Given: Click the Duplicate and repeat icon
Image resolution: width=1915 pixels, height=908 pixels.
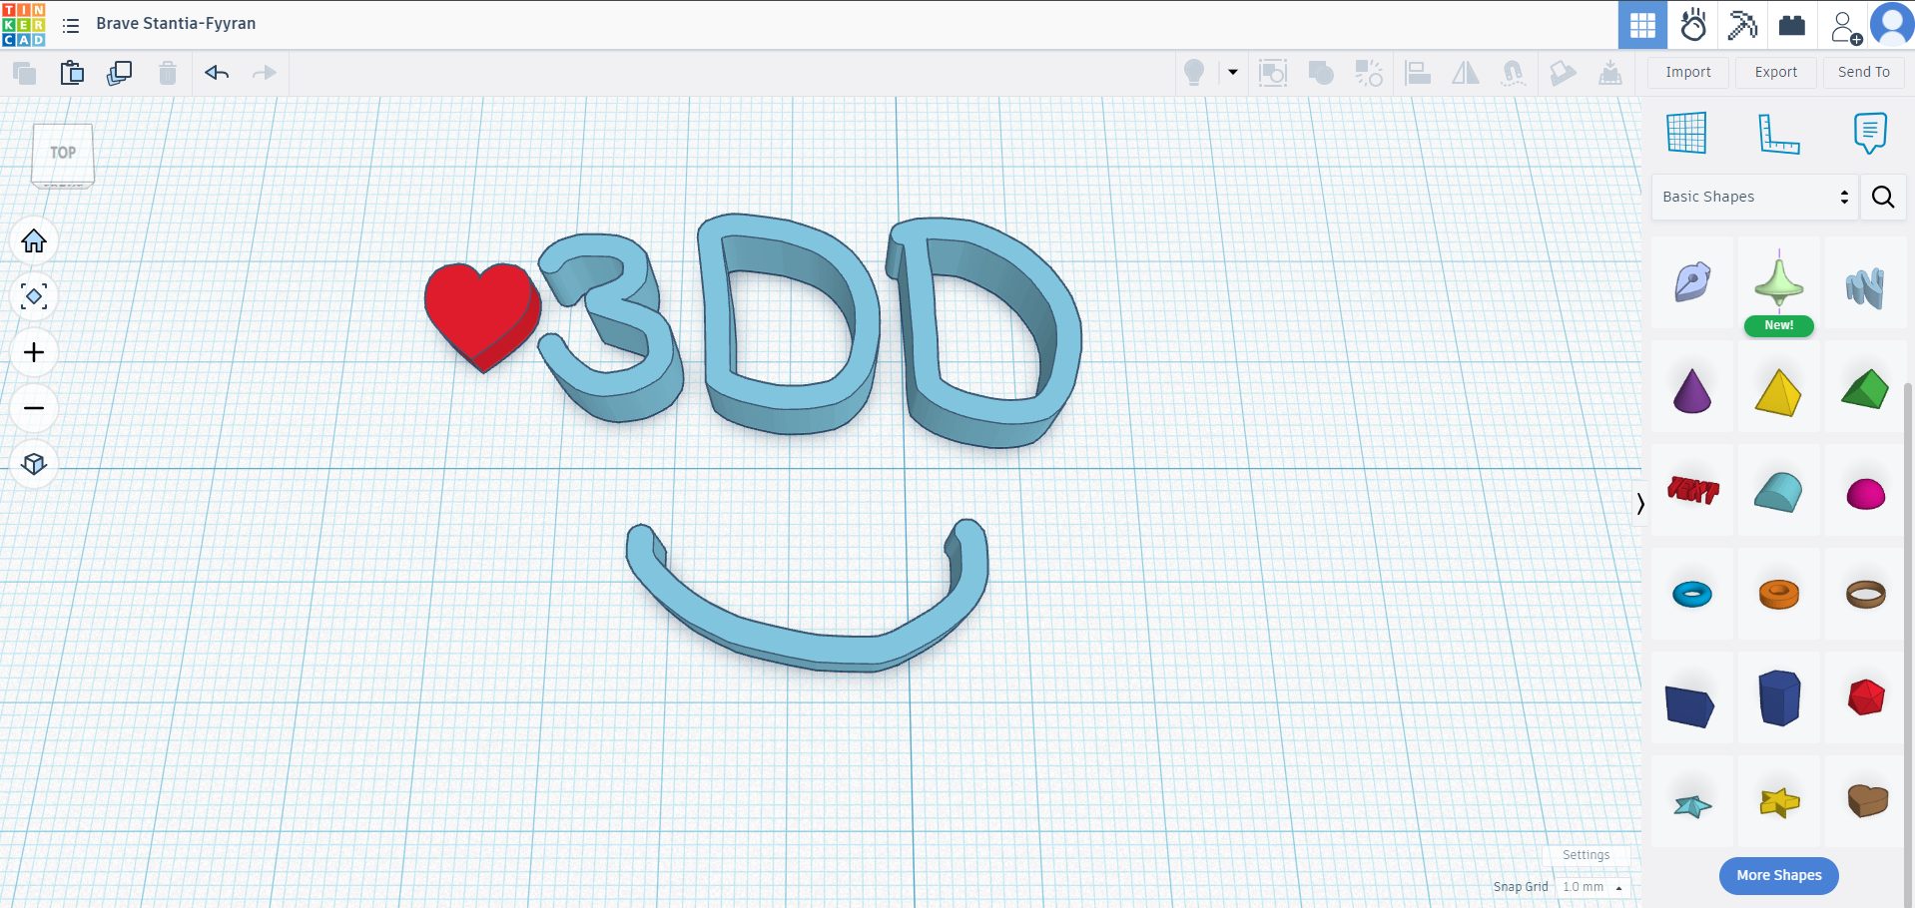Looking at the screenshot, I should [120, 73].
